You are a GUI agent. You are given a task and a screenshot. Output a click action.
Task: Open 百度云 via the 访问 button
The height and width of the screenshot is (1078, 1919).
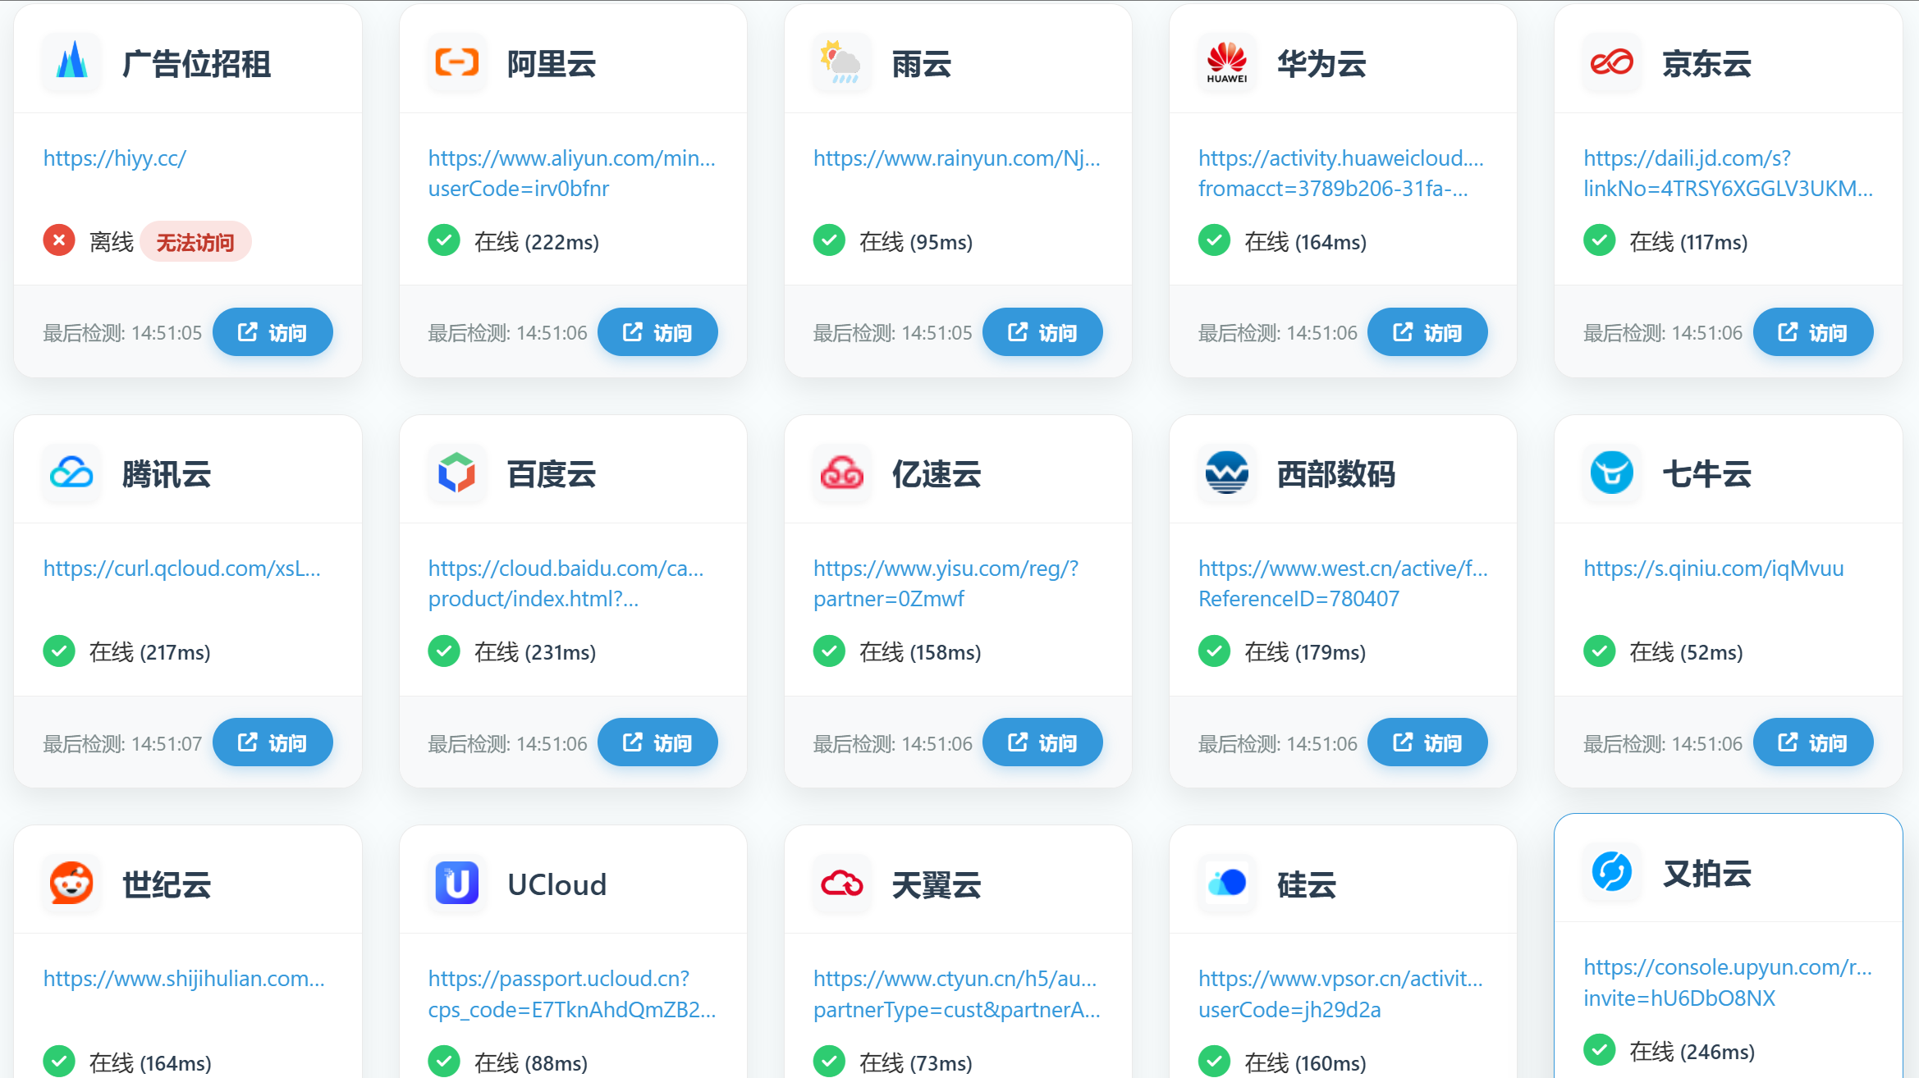pyautogui.click(x=657, y=742)
